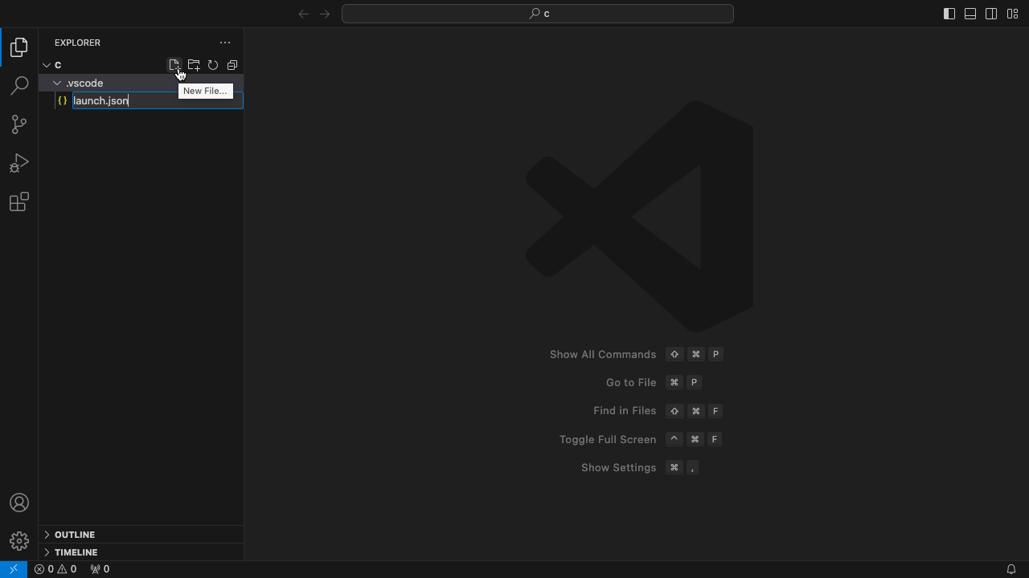Click the Toggle Full Screen label

[608, 439]
